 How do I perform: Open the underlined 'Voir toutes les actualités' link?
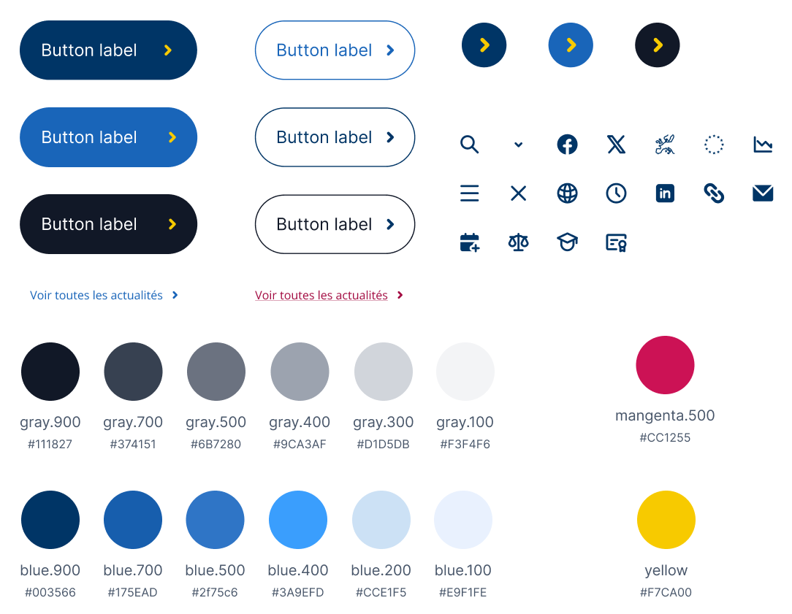(x=321, y=295)
